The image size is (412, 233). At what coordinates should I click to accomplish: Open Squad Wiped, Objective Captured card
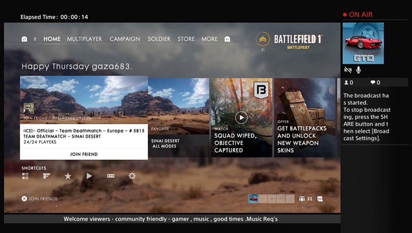[242, 117]
